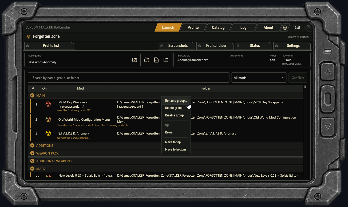This screenshot has height=207, width=348.
Task: Click the frame's middle oval hardware button
Action: click(x=328, y=99)
